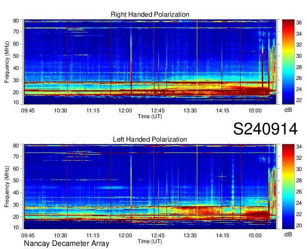The width and height of the screenshot is (307, 249).
Task: Click the 20 MHz tick label of Left Handed plot
Action: (x=16, y=217)
